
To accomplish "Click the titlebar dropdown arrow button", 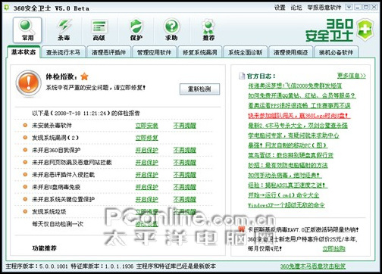I will point(349,7).
